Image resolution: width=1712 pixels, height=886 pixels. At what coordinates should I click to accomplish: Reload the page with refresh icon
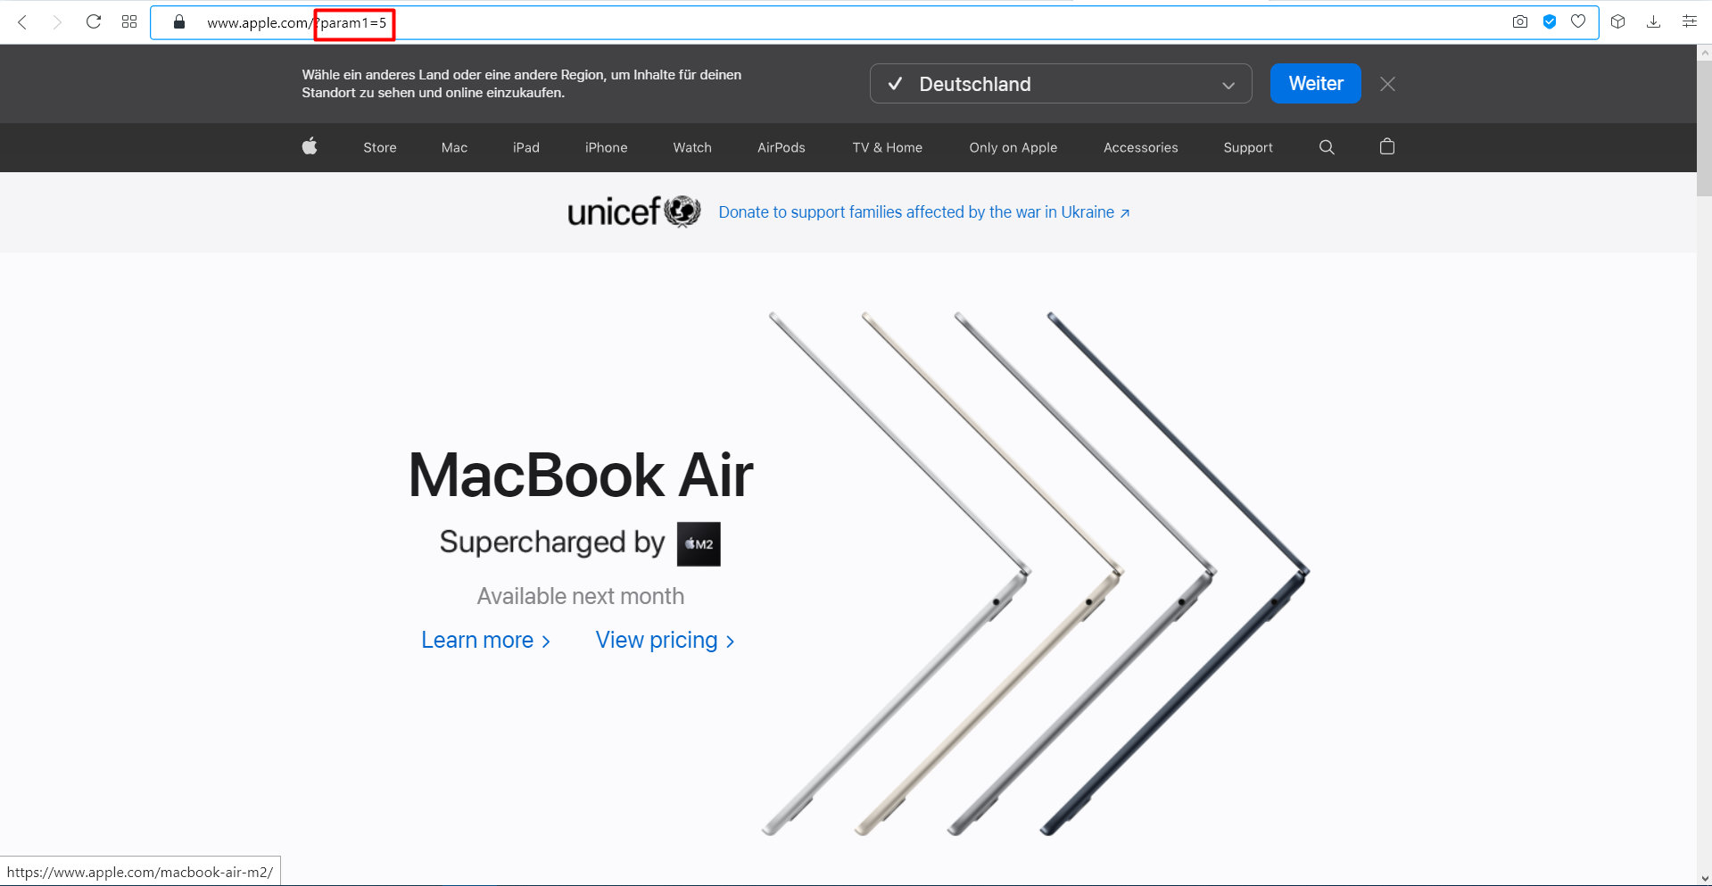(x=94, y=22)
